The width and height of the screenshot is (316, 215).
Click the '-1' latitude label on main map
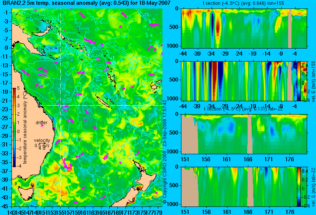coord(6,13)
